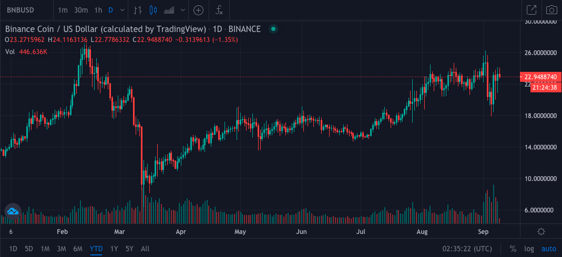
Task: Click the 18.0000000 price axis label
Action: pos(540,116)
